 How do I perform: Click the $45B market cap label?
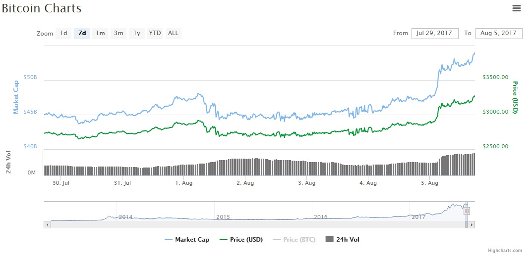[x=30, y=112]
